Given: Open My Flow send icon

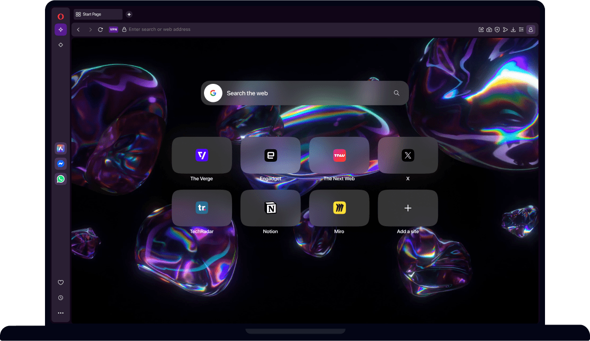Looking at the screenshot, I should coord(505,29).
